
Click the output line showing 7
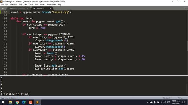(x=2, y=91)
